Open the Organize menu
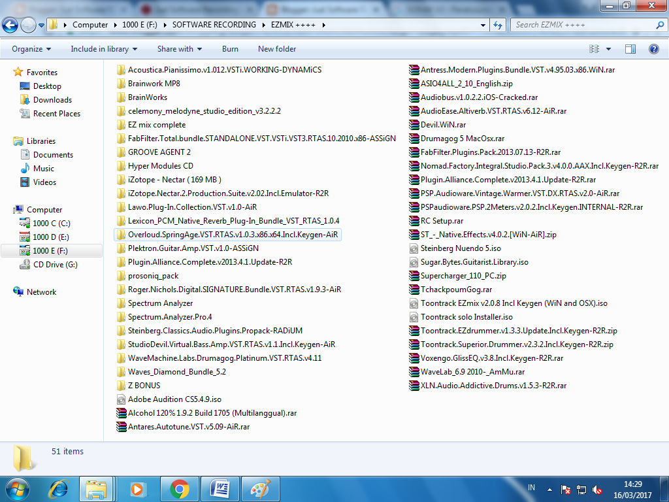Screen dimensions: 669x502 coord(31,49)
